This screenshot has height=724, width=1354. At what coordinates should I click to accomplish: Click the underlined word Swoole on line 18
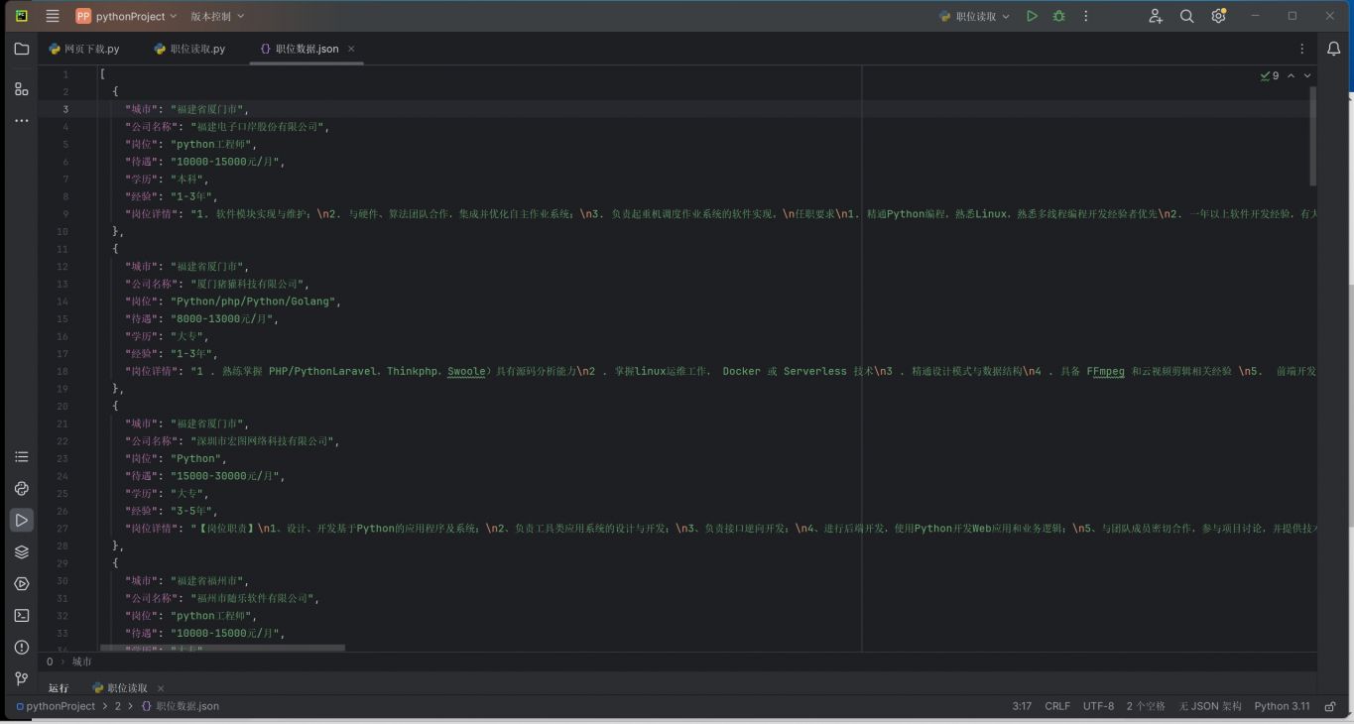466,371
